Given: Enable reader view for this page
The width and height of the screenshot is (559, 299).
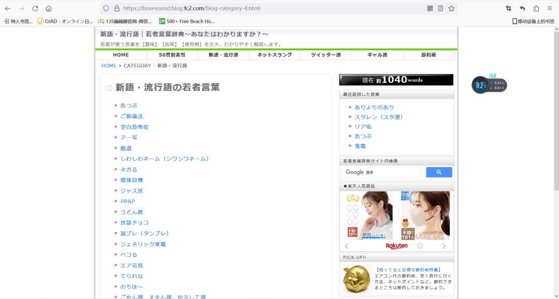Looking at the screenshot, I should 440,8.
